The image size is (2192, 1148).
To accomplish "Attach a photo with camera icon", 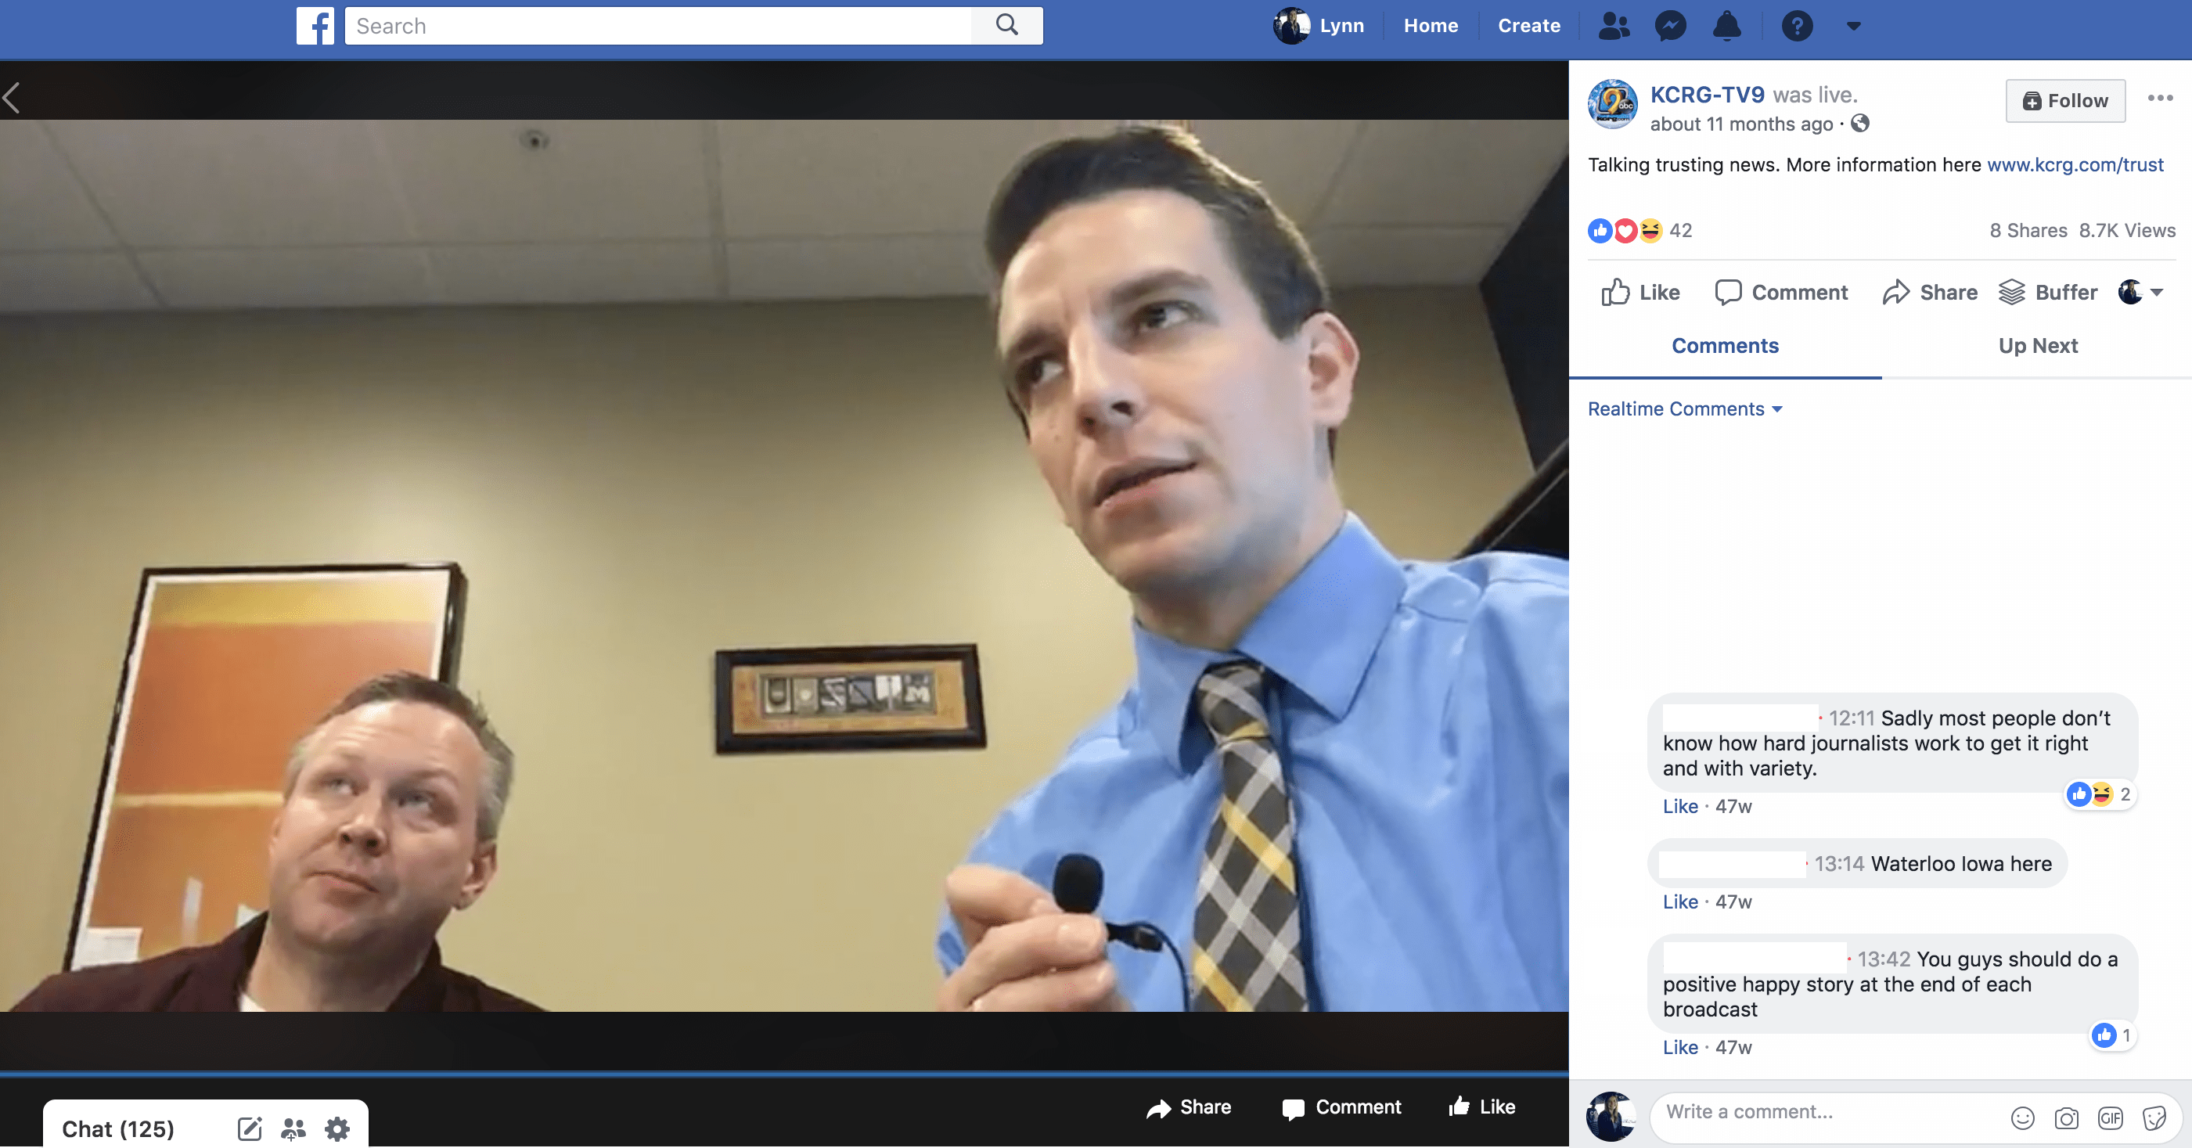I will click(2066, 1117).
